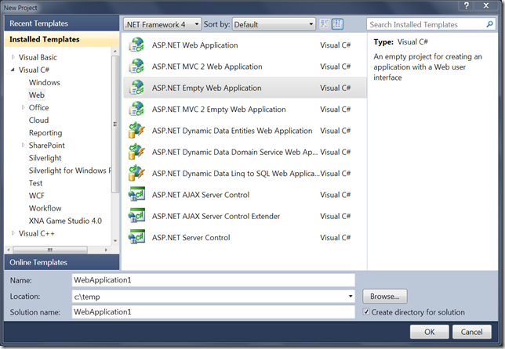The height and width of the screenshot is (349, 505).
Task: Click the ASP.NET AJAX Server Control icon
Action: coord(136,194)
